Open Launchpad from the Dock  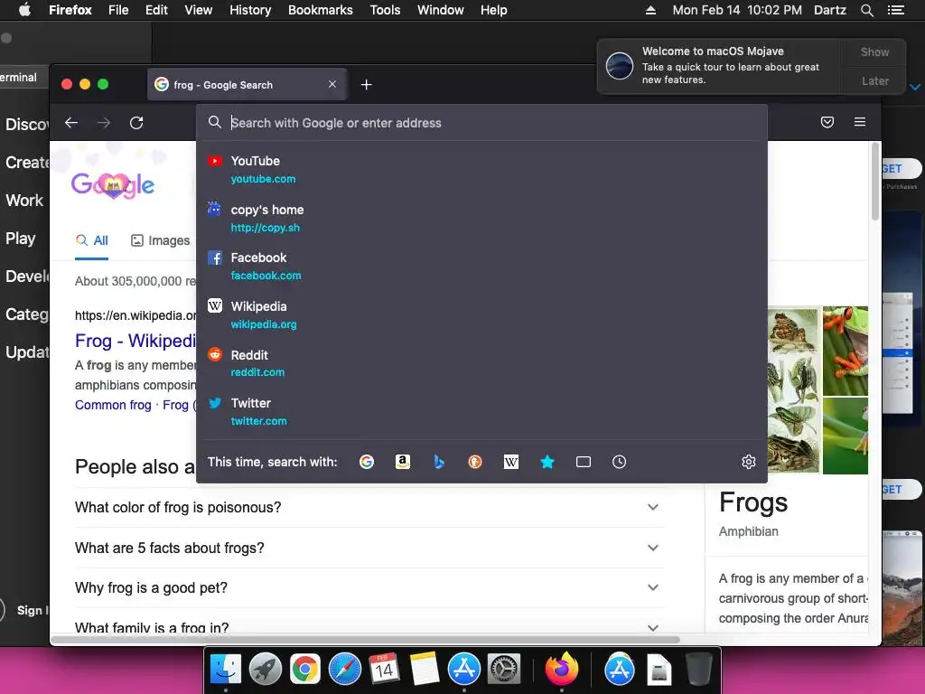tap(265, 670)
